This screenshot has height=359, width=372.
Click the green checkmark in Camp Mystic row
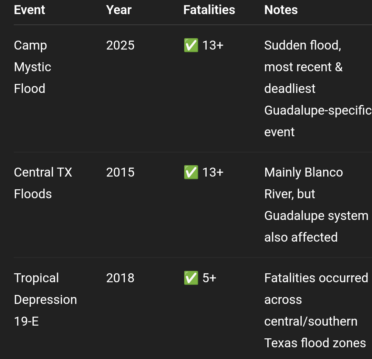(x=191, y=45)
